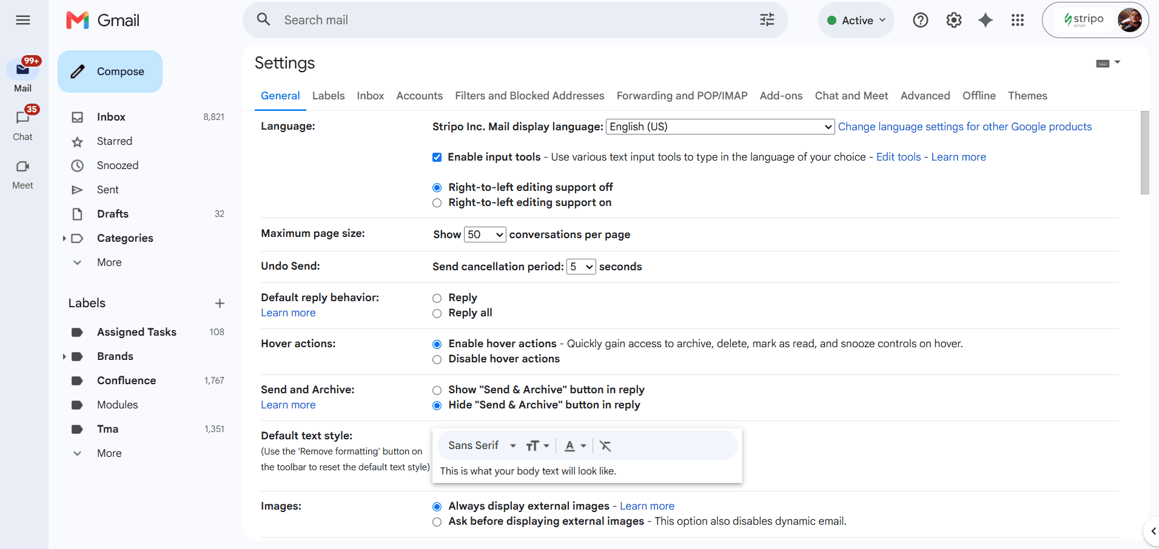Open conversations per page dropdown
This screenshot has width=1159, height=549.
pyautogui.click(x=485, y=235)
